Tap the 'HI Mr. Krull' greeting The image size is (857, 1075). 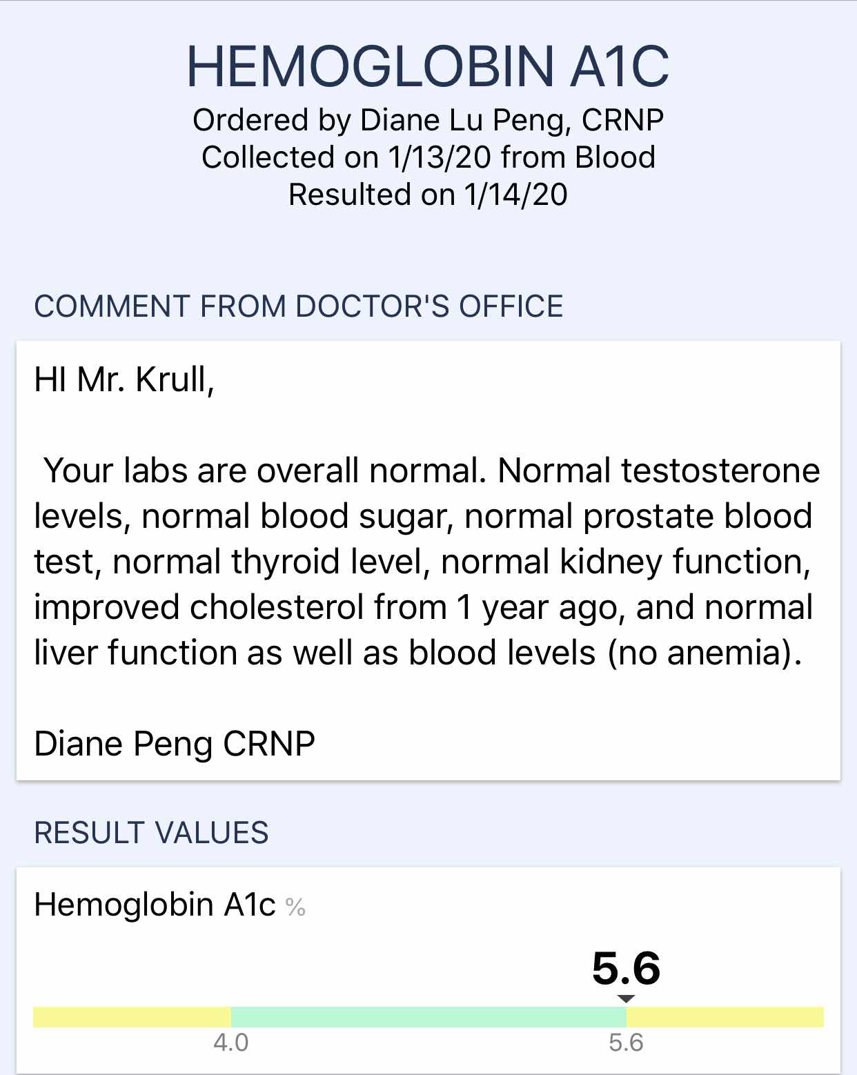pyautogui.click(x=124, y=379)
